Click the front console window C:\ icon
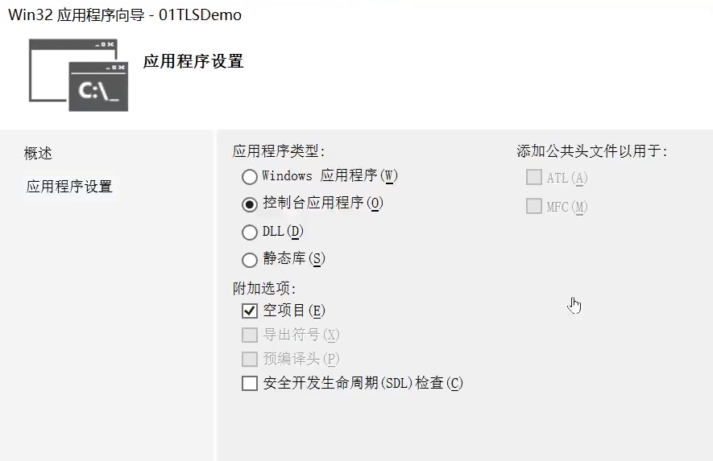 click(x=100, y=90)
